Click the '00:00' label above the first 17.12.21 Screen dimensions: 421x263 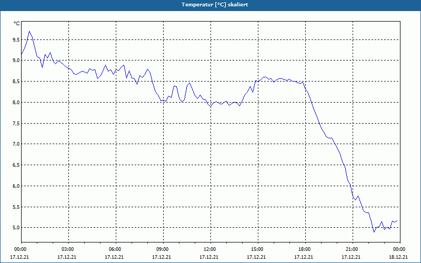click(21, 249)
